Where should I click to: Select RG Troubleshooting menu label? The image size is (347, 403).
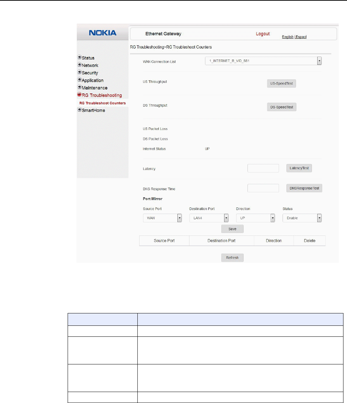click(102, 95)
